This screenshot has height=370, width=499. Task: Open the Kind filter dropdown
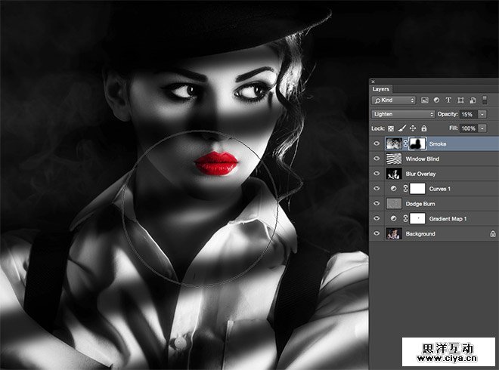point(394,100)
